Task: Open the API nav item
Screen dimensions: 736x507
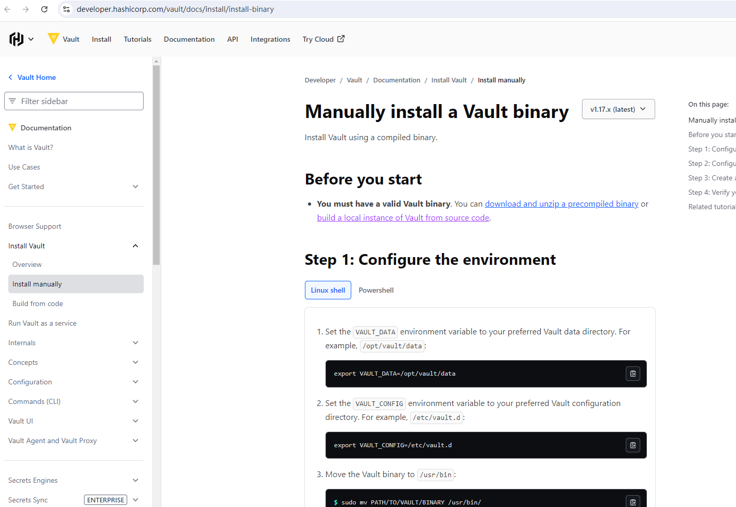Action: click(x=233, y=39)
